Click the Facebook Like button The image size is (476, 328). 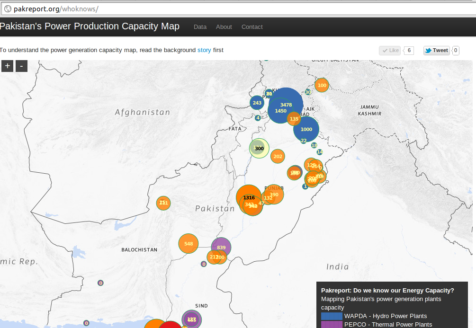[390, 50]
